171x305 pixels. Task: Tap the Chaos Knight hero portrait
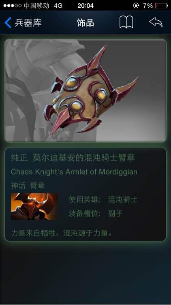[34, 206]
